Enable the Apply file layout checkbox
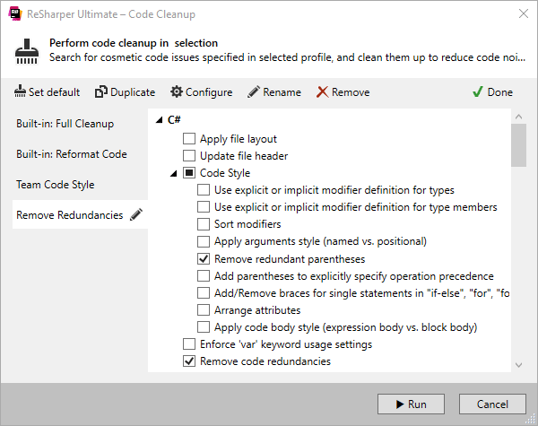Image resolution: width=538 pixels, height=426 pixels. click(x=189, y=139)
